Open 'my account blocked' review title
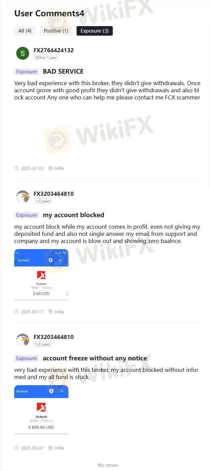This screenshot has width=210, height=471. [73, 215]
